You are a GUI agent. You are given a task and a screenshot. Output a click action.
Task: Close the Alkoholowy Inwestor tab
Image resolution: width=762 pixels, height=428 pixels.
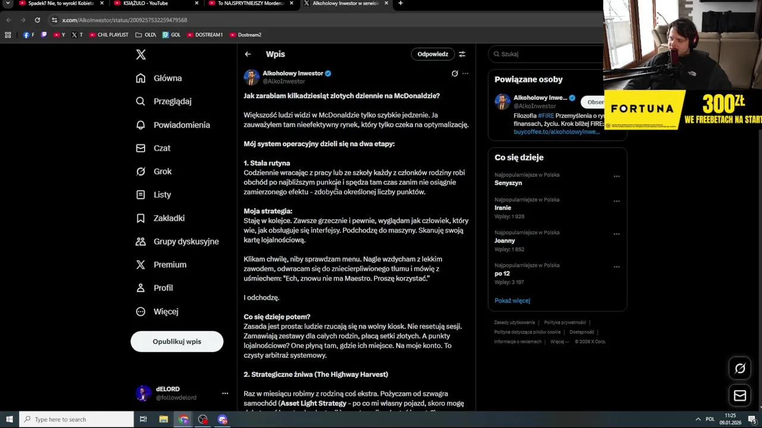click(386, 4)
